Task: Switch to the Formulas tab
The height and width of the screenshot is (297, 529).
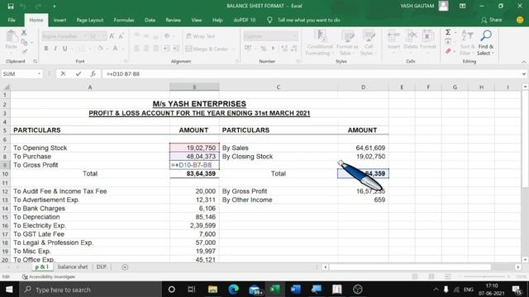Action: click(x=124, y=20)
